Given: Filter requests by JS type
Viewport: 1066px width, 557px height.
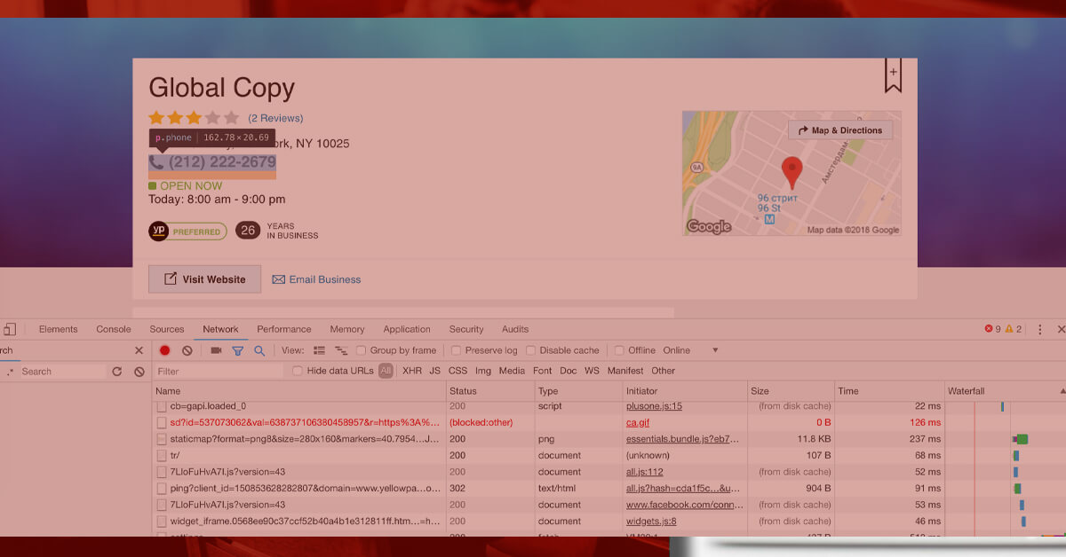Looking at the screenshot, I should click(x=435, y=371).
